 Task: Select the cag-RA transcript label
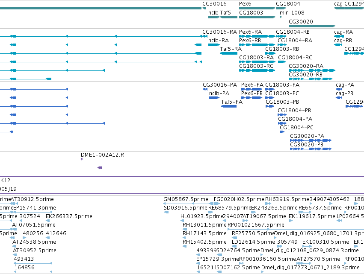pos(343,32)
